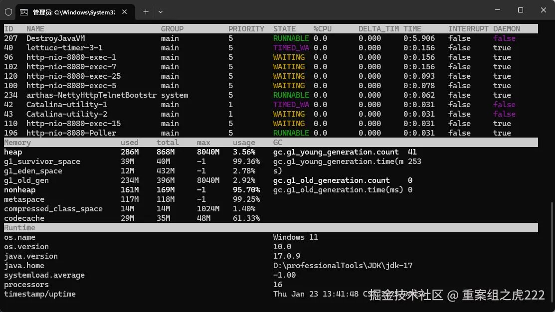Click the http-nio-8080-exec-5 thread row
The image size is (555, 312).
[x=271, y=86]
